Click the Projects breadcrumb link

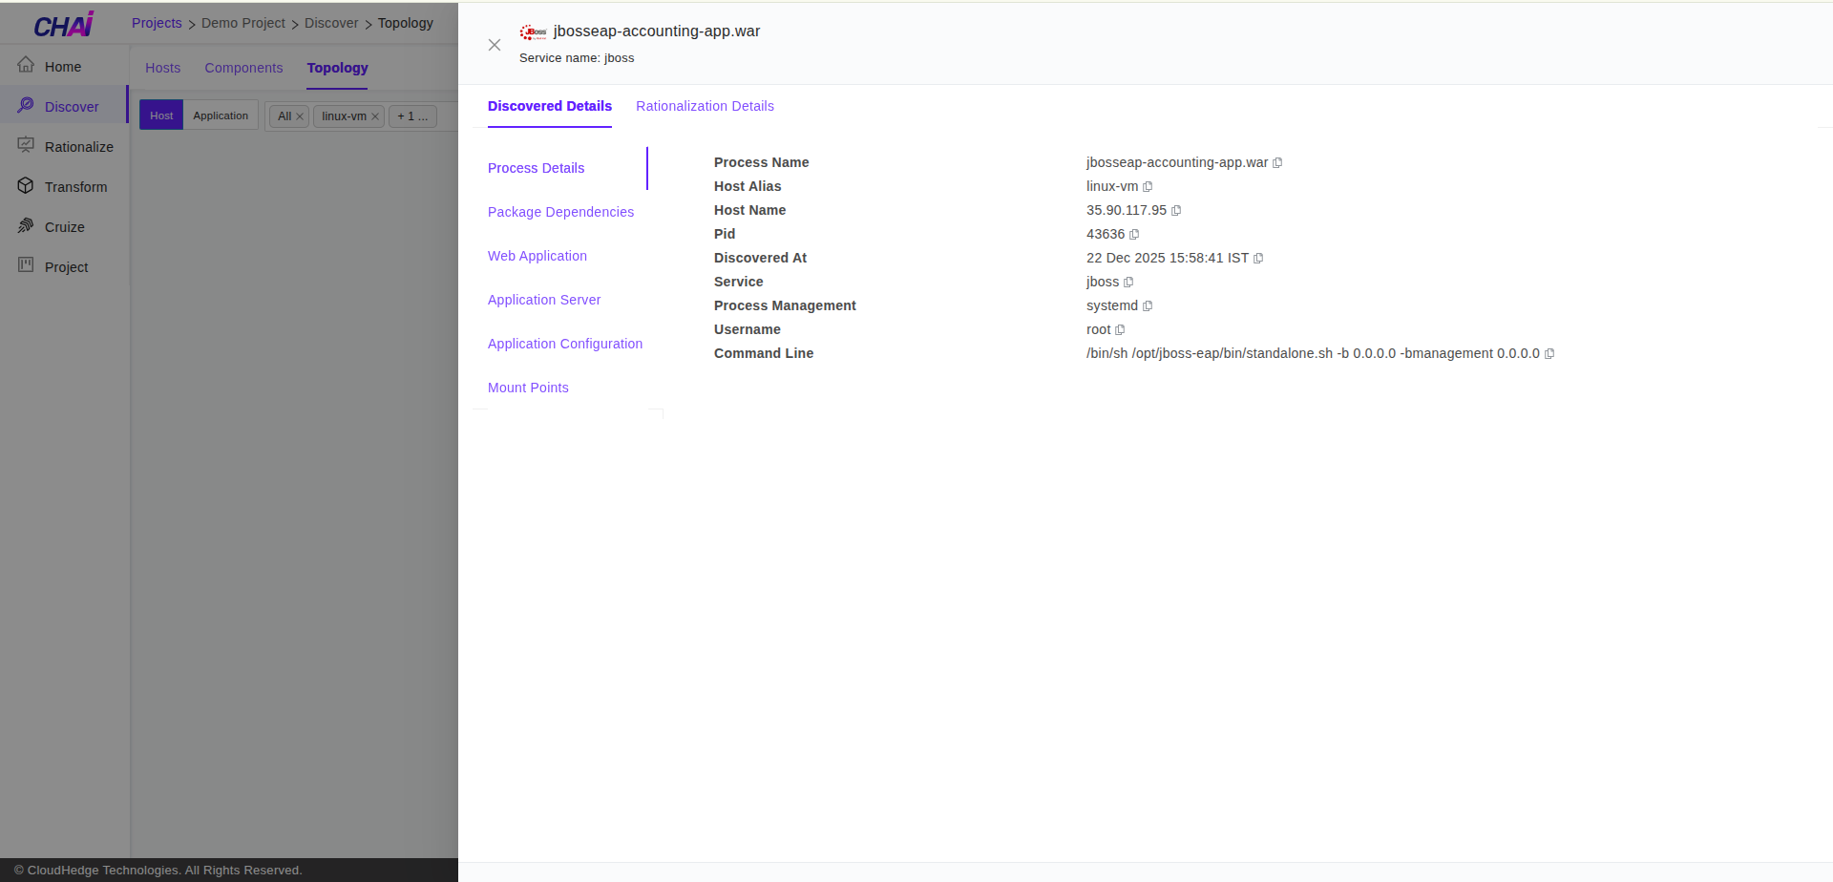(157, 23)
